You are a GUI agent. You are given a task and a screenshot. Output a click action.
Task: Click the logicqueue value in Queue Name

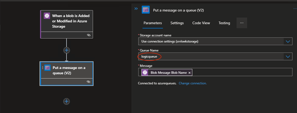149,56
